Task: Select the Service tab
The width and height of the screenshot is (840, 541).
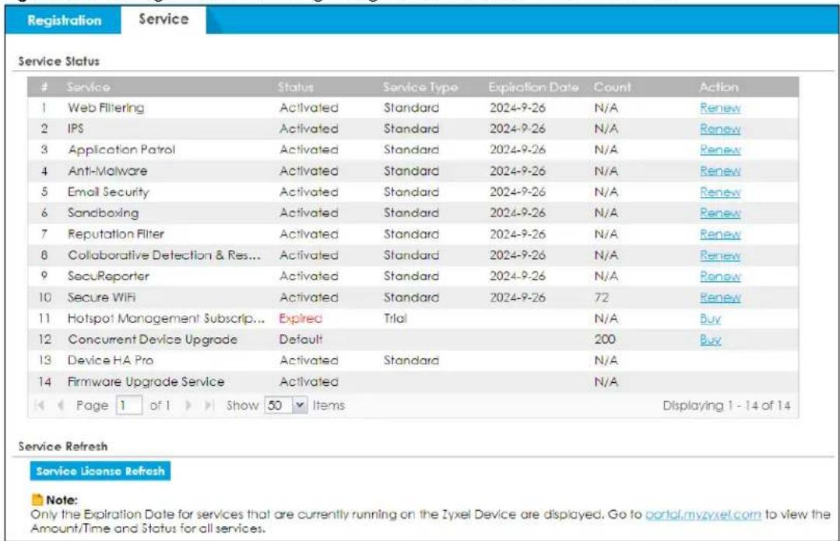Action: coord(163,19)
